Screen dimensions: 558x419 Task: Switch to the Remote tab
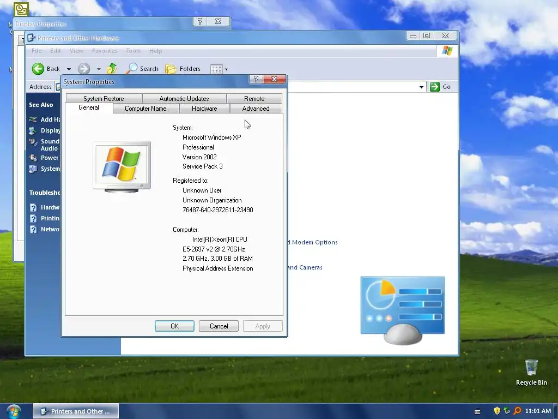tap(254, 99)
